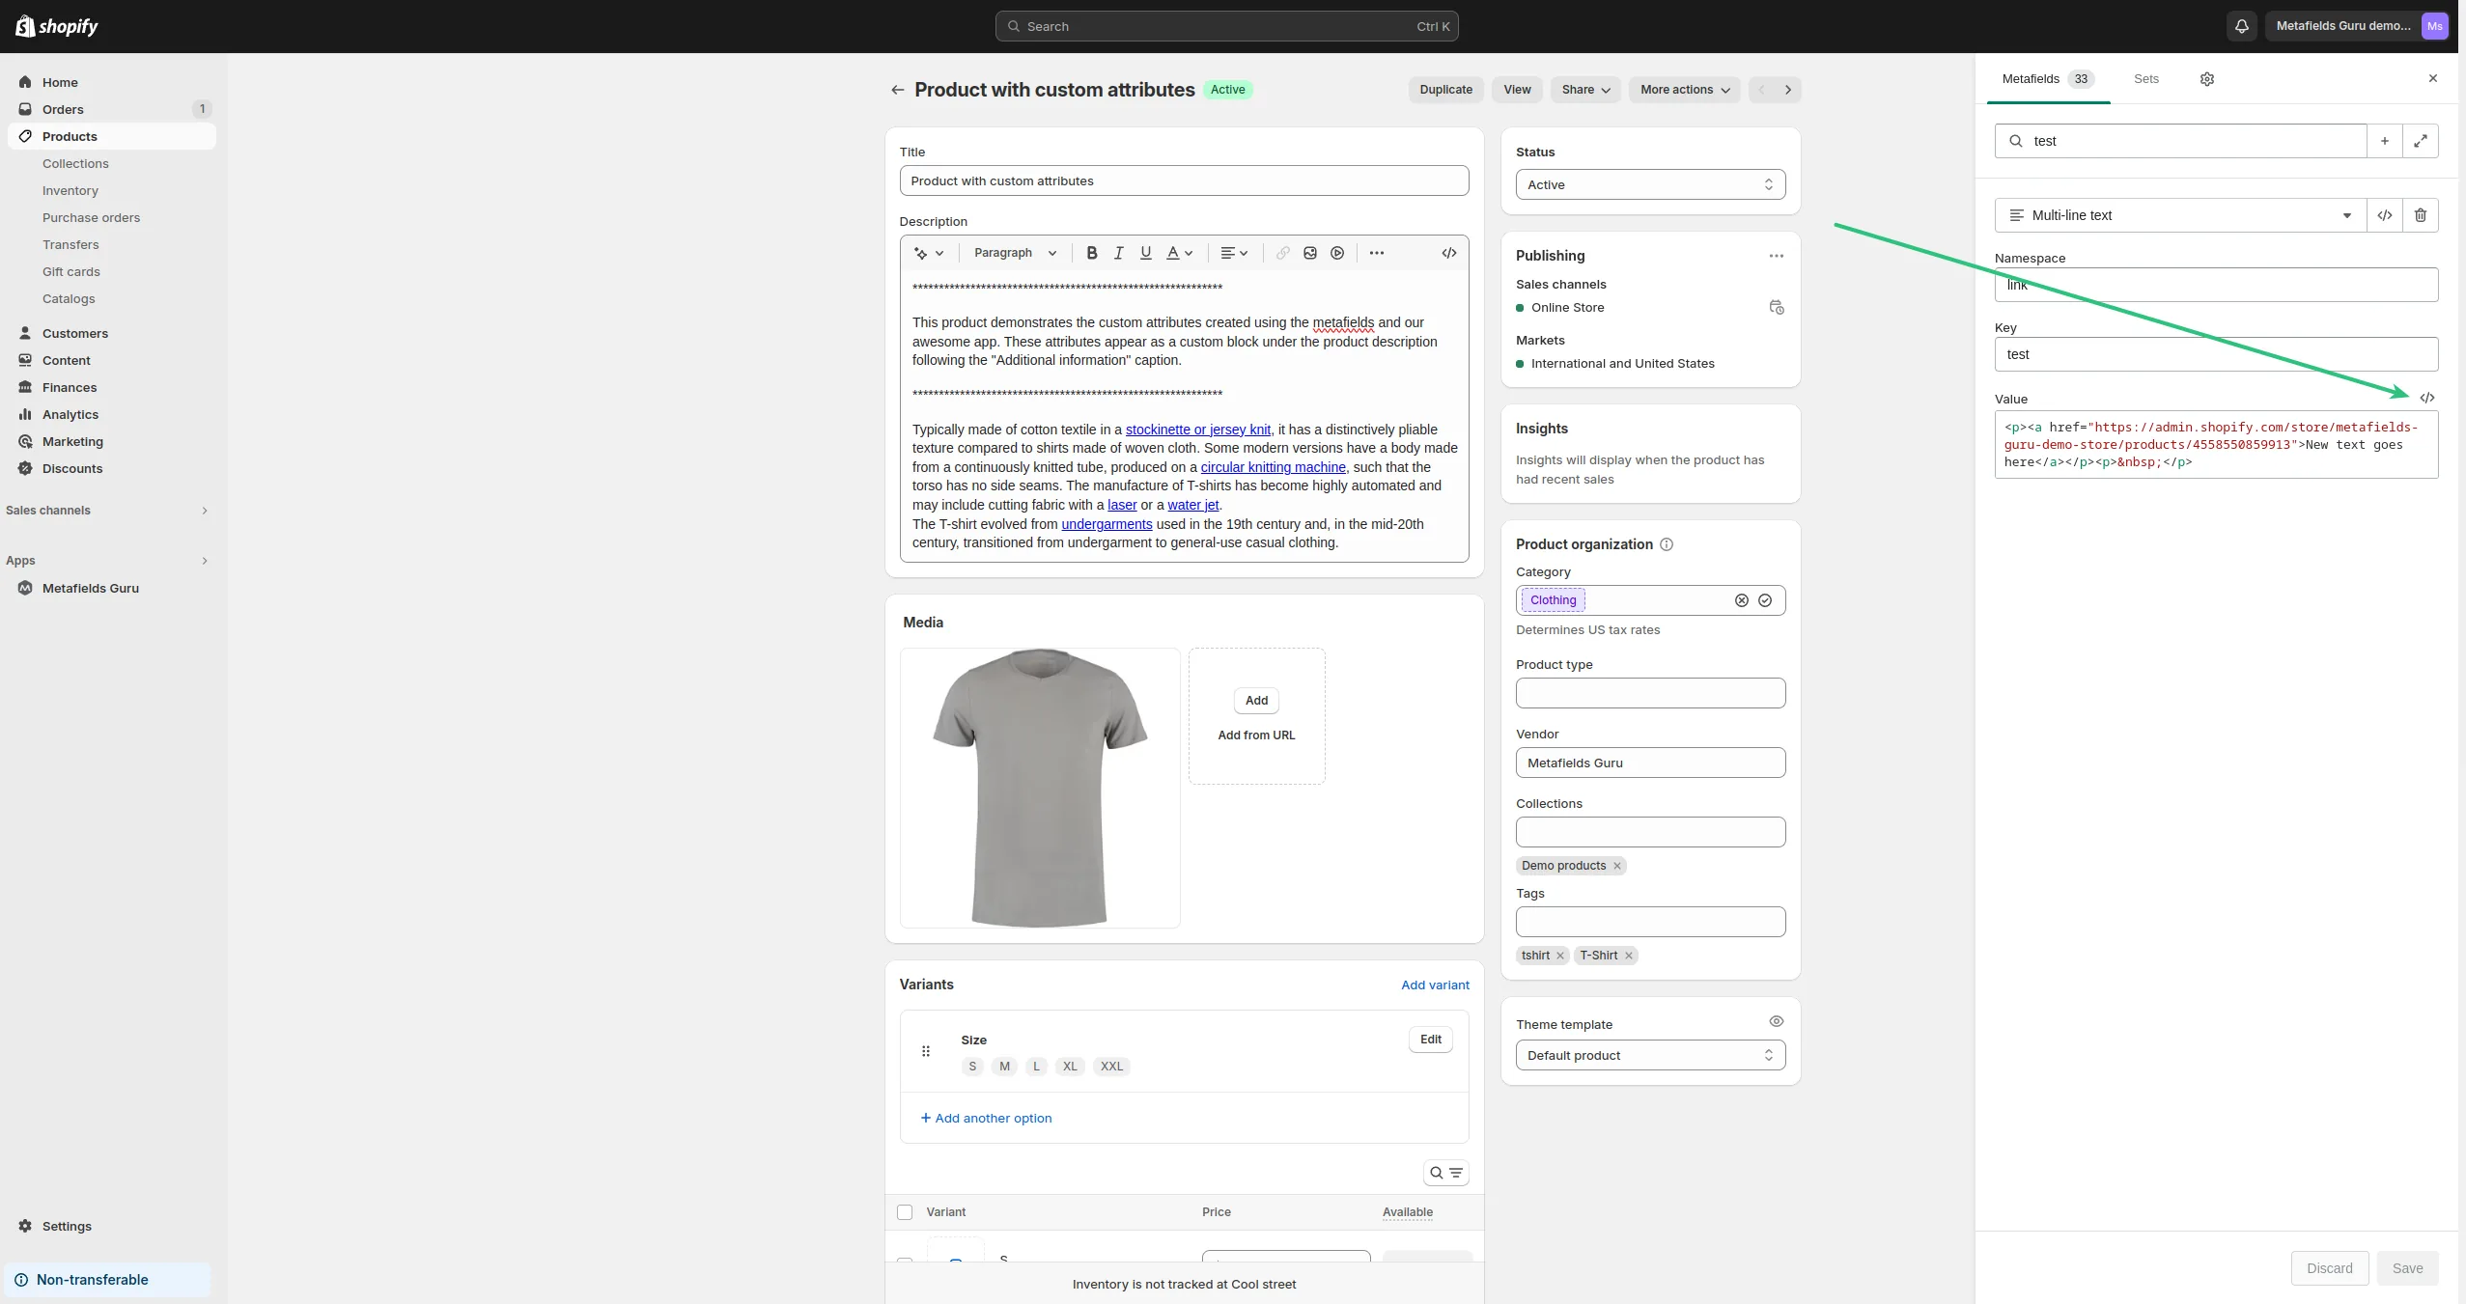Open Metafields Guru app in sidebar
The image size is (2466, 1304).
coord(90,588)
